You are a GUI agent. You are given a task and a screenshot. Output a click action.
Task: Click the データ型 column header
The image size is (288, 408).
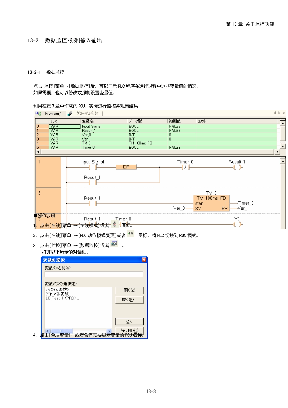147,121
